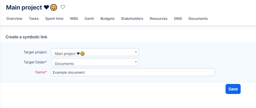
Task: Go to the Spent time tab
Action: tap(54, 19)
